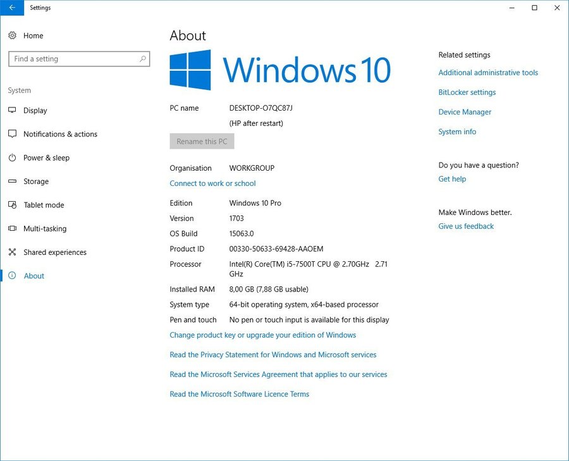Click the Notifications & actions icon

[x=12, y=134]
